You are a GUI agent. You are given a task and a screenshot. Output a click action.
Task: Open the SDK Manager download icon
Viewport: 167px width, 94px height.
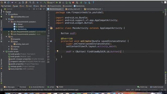coord(89,2)
